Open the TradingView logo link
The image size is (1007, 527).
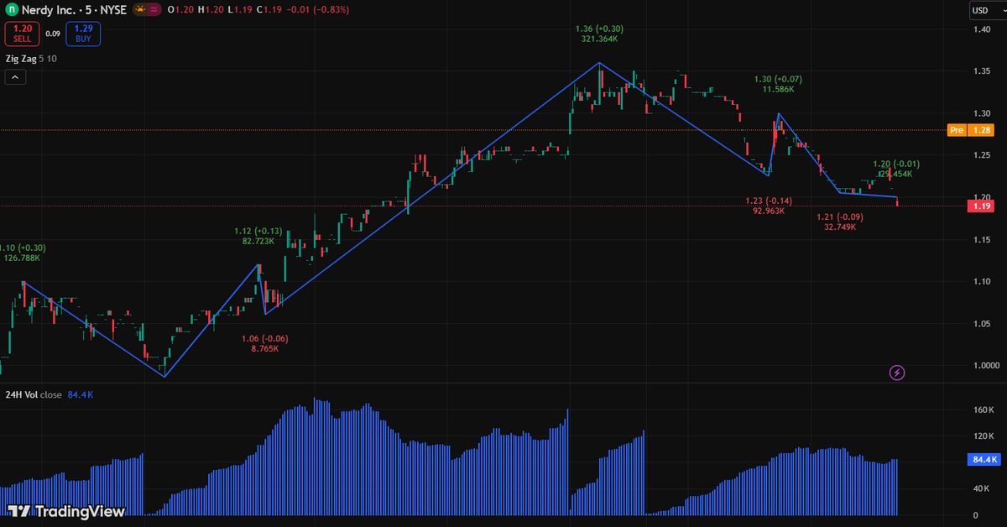pyautogui.click(x=66, y=511)
